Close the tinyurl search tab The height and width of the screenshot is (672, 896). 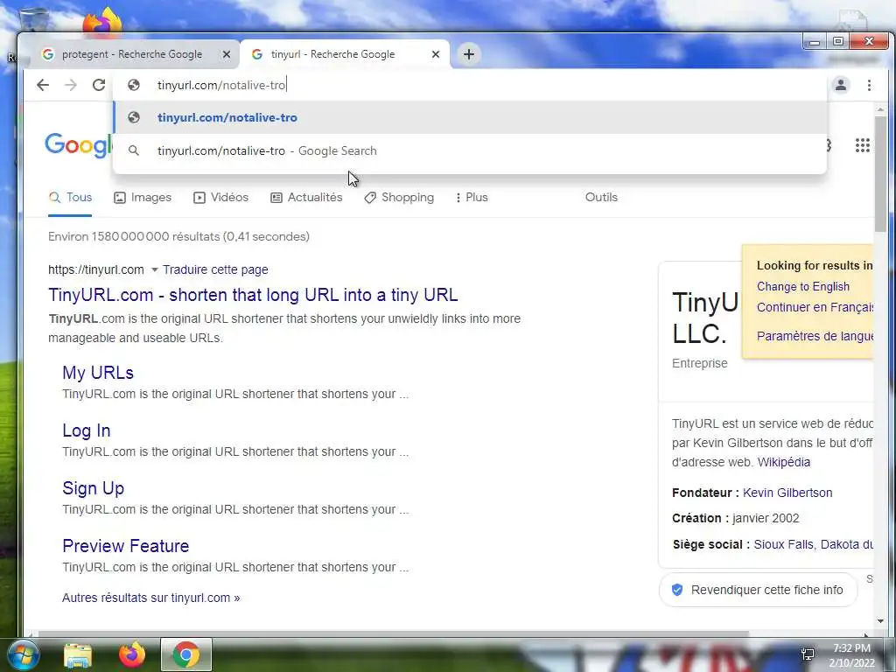pyautogui.click(x=436, y=54)
